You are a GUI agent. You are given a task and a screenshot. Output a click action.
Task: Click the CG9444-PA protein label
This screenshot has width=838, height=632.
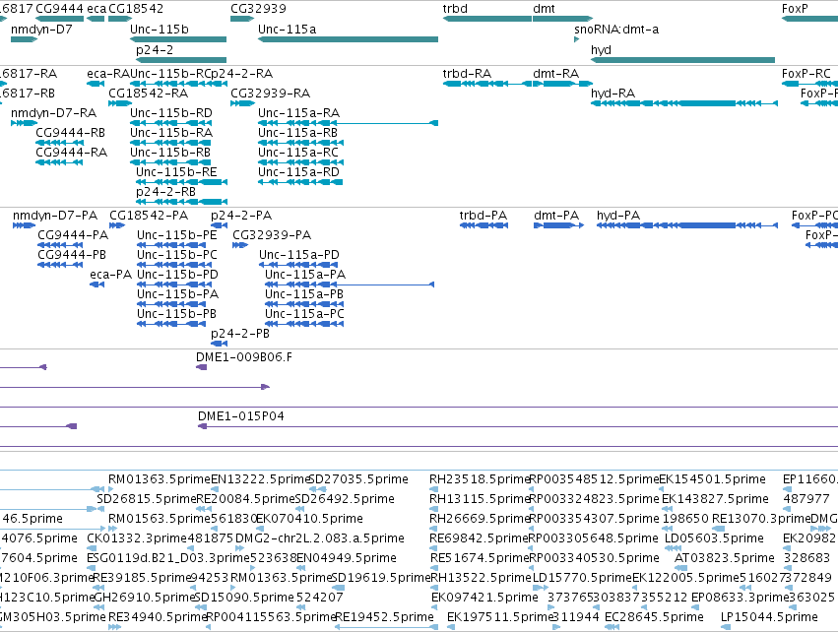[73, 235]
